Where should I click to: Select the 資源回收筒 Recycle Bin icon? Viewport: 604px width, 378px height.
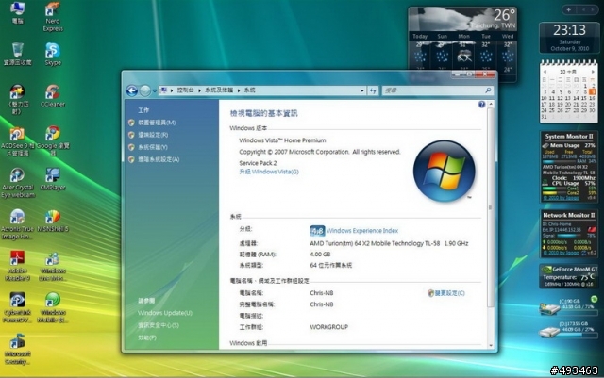pyautogui.click(x=17, y=55)
